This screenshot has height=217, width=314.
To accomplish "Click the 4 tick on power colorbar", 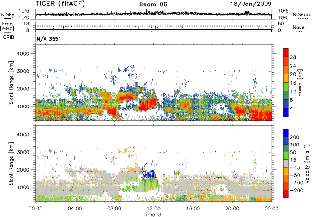I will [x=291, y=108].
